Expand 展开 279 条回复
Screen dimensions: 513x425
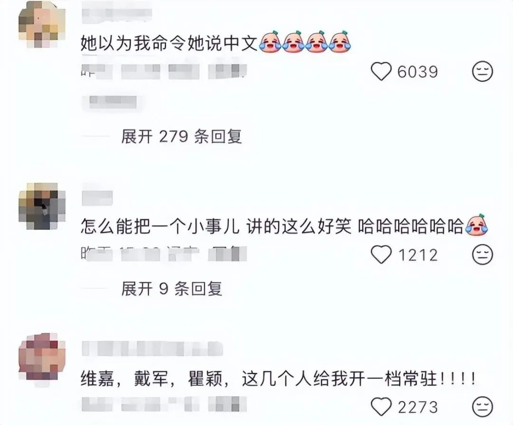[x=182, y=136]
